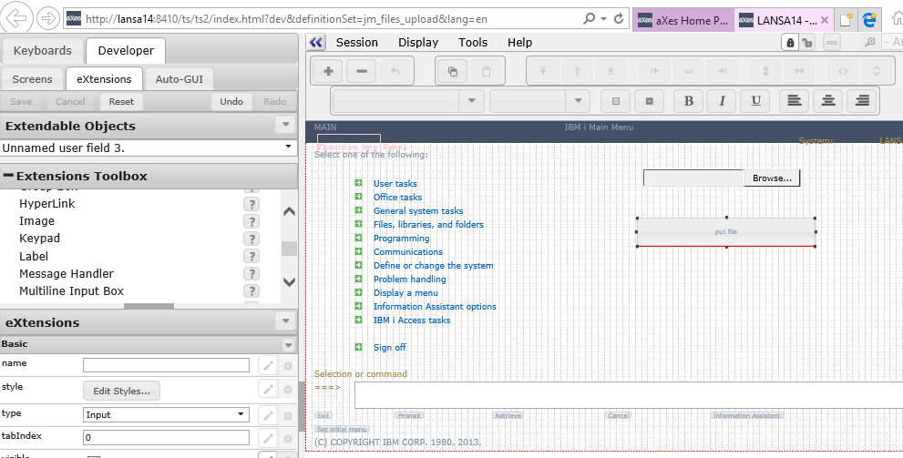Click the underline U icon
903x458 pixels.
pos(756,100)
